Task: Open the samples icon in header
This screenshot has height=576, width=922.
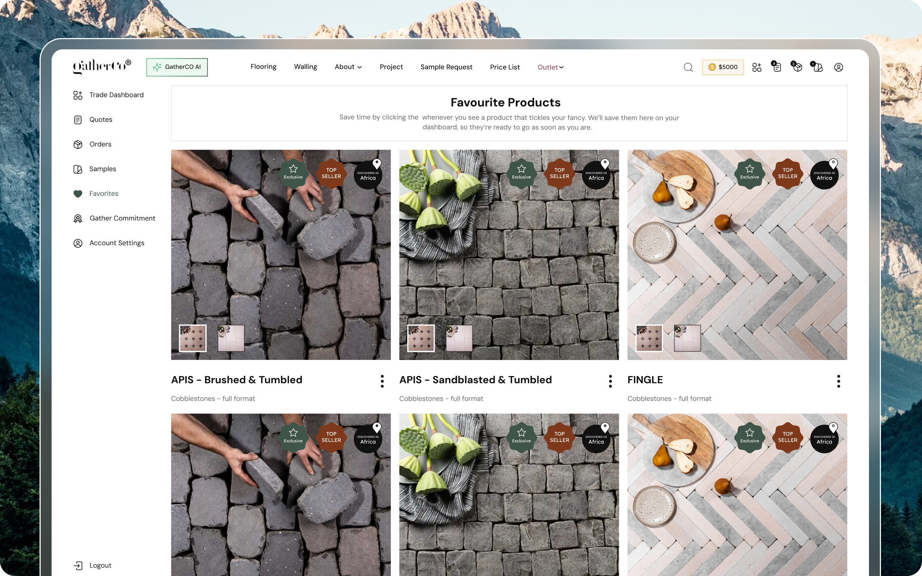Action: (x=816, y=67)
